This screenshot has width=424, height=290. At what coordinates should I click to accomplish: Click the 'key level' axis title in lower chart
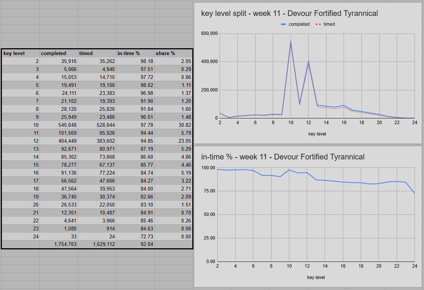pos(316,277)
